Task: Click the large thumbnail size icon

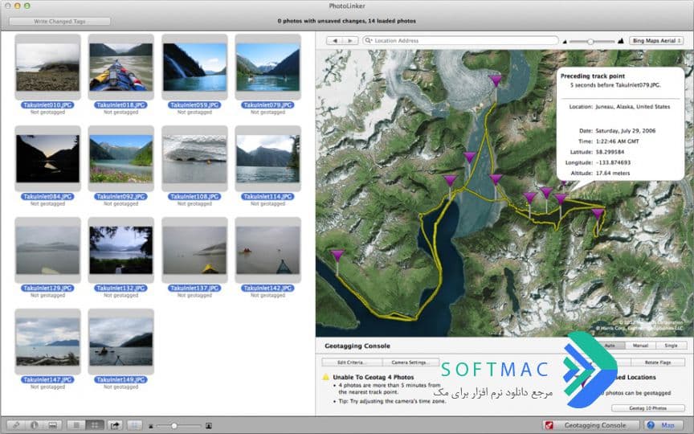Action: [x=209, y=426]
